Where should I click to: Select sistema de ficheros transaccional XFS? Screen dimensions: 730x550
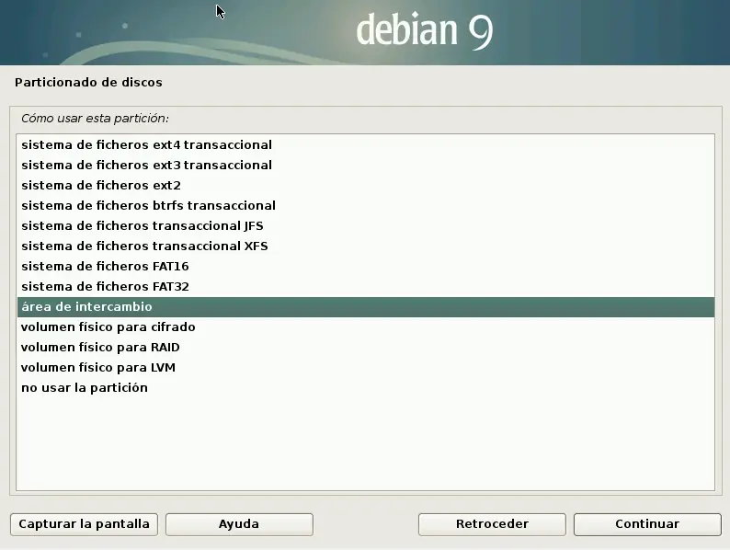(x=366, y=246)
